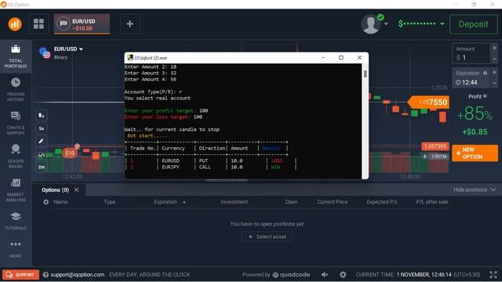The width and height of the screenshot is (502, 282).
Task: Open the user profile avatar
Action: [370, 24]
